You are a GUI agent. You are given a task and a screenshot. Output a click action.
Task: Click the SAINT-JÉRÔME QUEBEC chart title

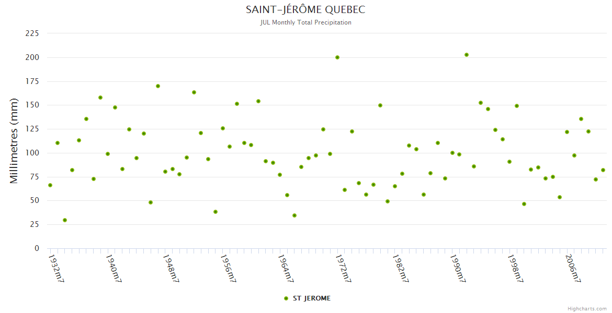[305, 10]
